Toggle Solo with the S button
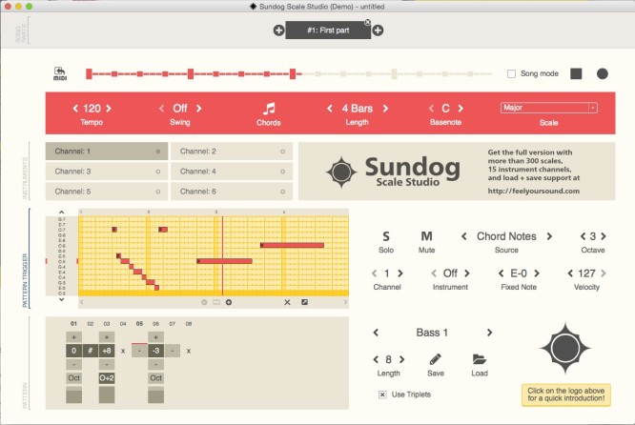 click(x=386, y=236)
